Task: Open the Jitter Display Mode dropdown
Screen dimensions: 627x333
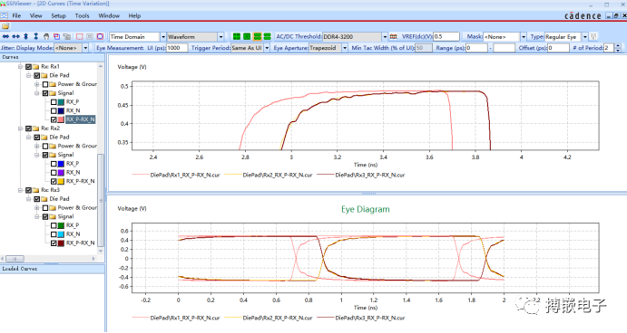Action: pos(85,48)
